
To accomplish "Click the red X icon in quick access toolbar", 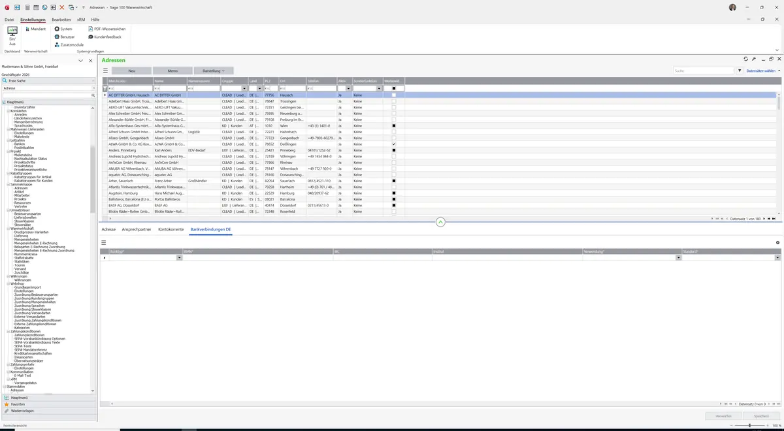I will pos(62,7).
